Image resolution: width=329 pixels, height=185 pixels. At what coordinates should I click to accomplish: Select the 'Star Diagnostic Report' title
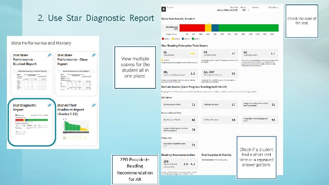pyautogui.click(x=25, y=107)
